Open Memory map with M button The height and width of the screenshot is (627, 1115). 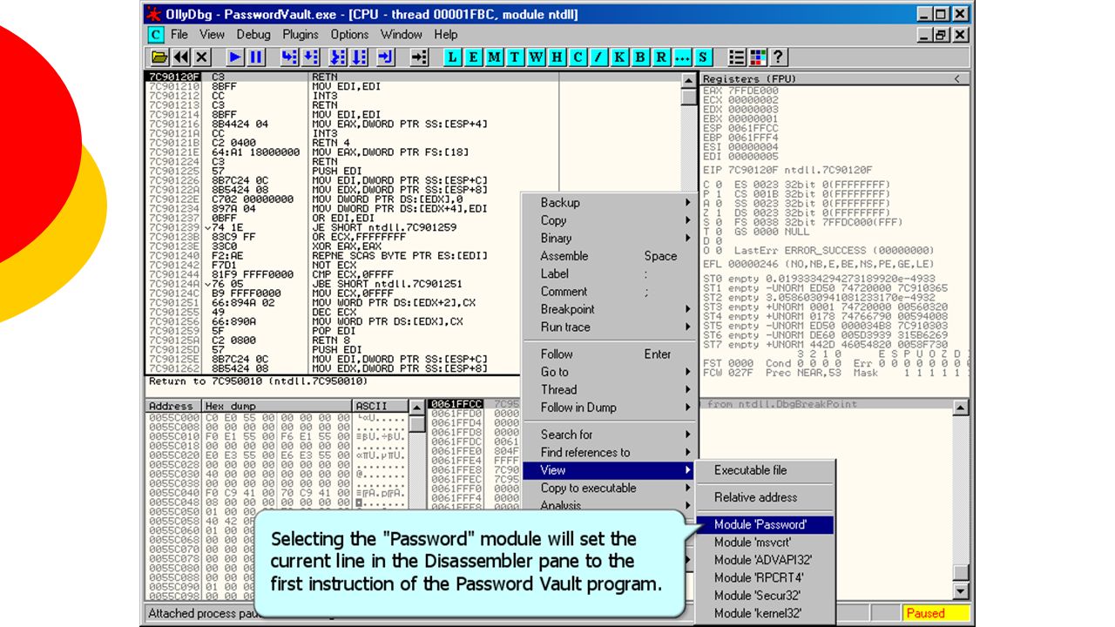click(495, 57)
